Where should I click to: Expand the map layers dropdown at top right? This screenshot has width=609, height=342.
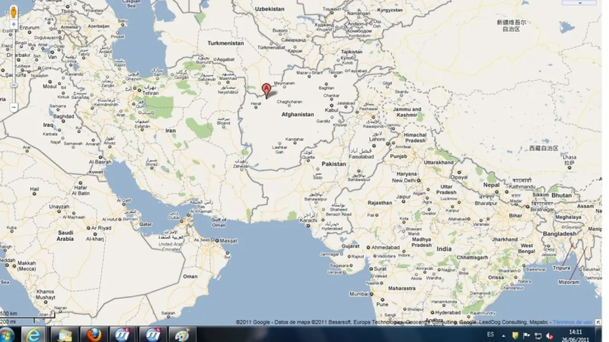579,2
